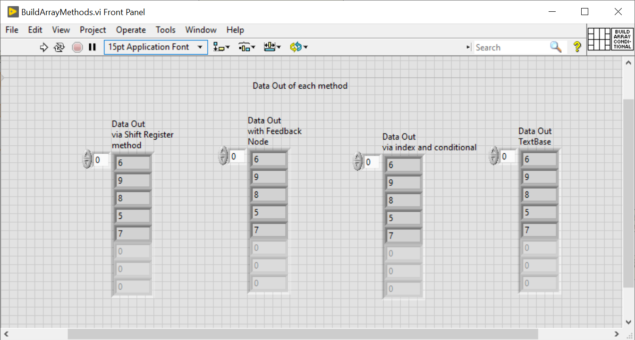
Task: Click TextBase array index value field
Action: pos(508,156)
